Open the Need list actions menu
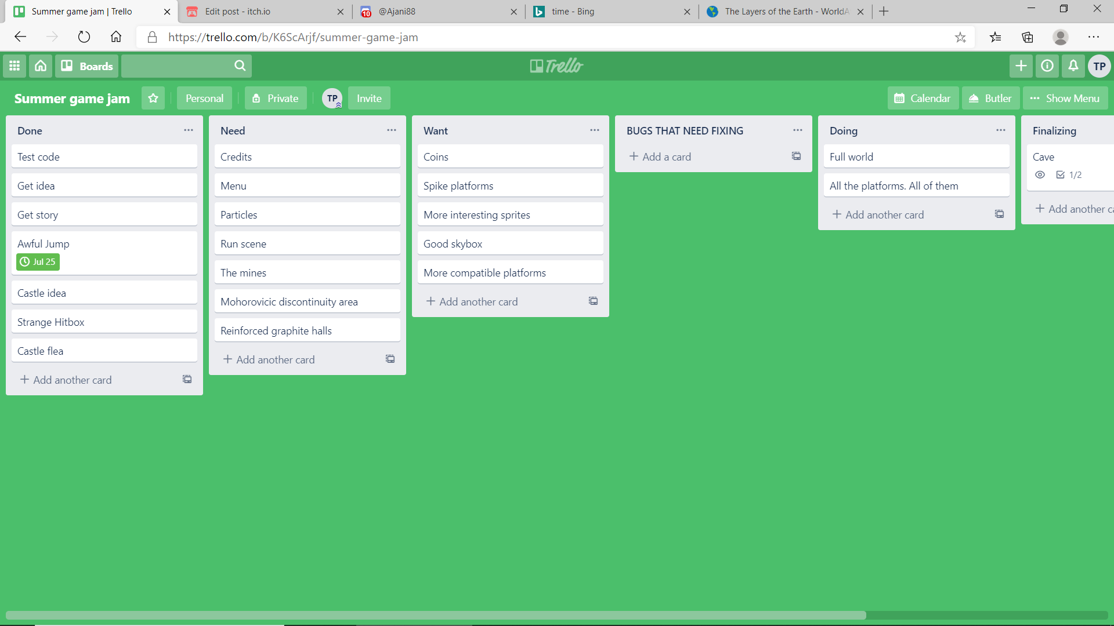The height and width of the screenshot is (626, 1114). pos(392,130)
